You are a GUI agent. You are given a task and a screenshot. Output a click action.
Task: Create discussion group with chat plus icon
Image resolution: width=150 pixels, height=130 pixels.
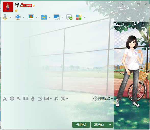point(69,17)
